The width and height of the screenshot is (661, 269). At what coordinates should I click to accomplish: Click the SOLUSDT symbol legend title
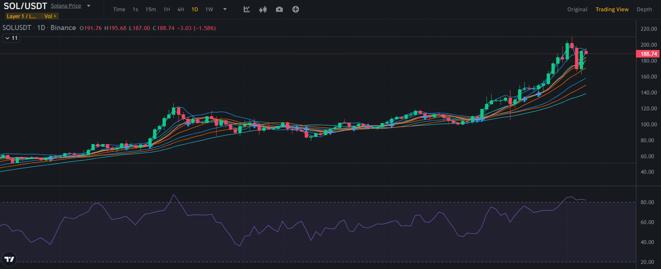point(17,28)
